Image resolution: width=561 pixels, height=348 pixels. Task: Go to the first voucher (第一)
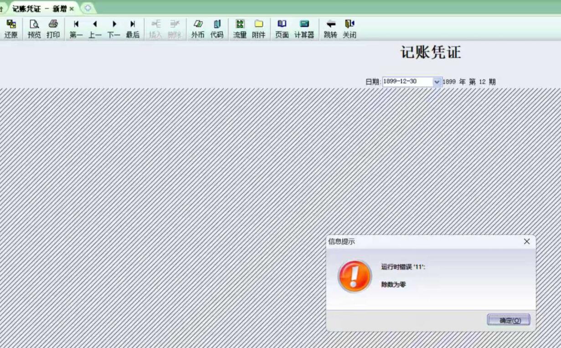point(76,29)
